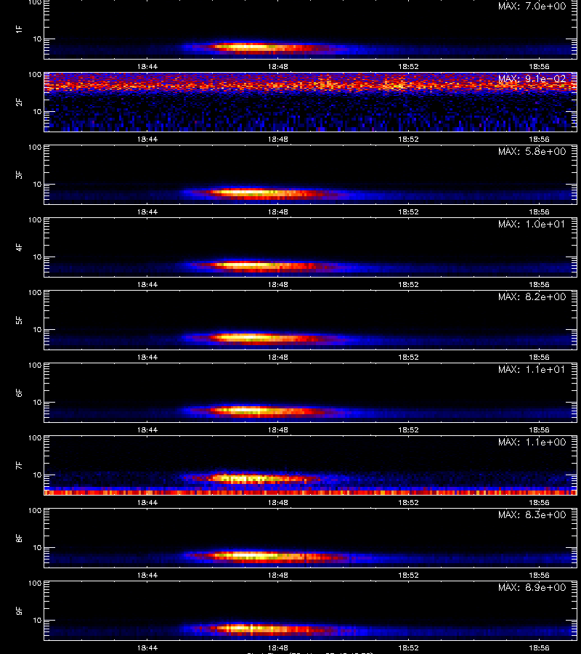The width and height of the screenshot is (581, 654).
Task: Click the bright emission peak in panel 4F
Action: (246, 265)
